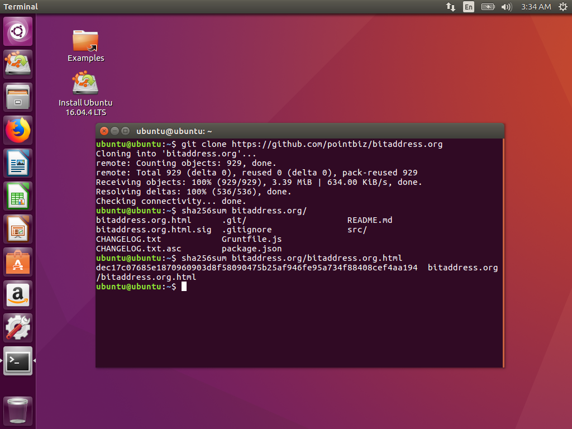Open the session gear menu
572x429 pixels.
[x=563, y=7]
